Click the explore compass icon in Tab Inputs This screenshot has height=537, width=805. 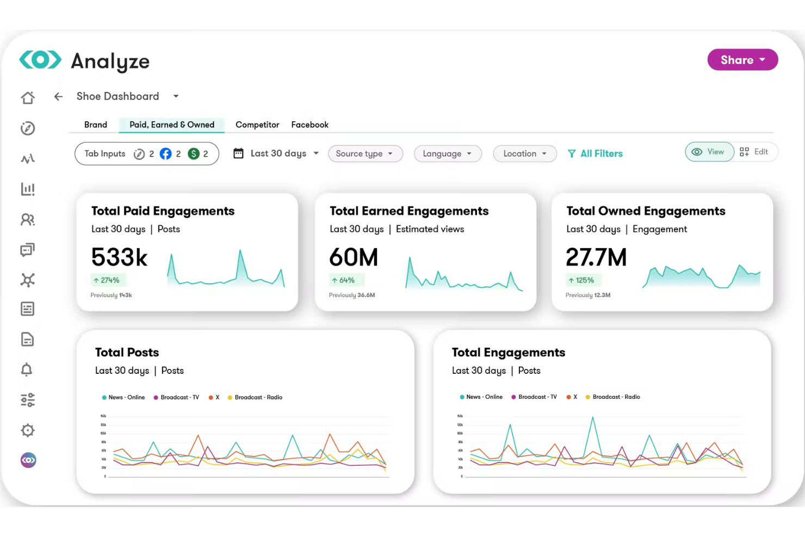139,154
